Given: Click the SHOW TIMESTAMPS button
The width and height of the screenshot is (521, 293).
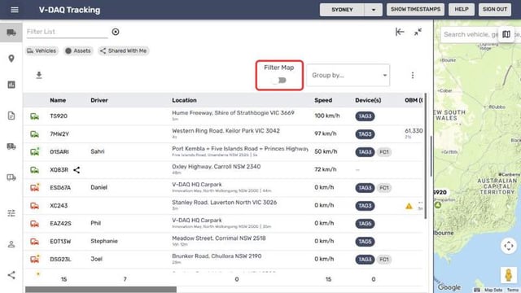Looking at the screenshot, I should [415, 10].
